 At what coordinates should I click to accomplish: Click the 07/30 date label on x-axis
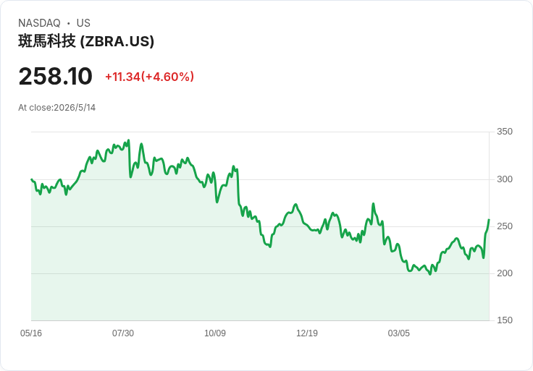(x=123, y=333)
